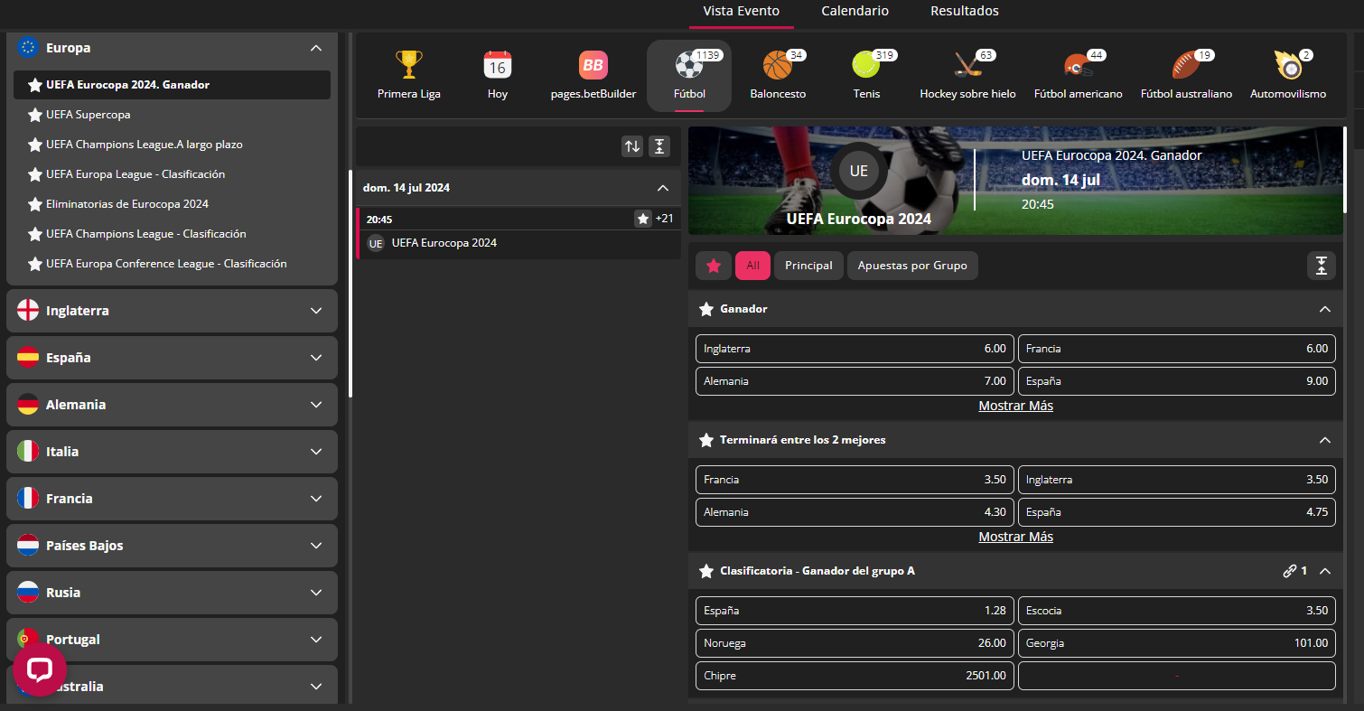This screenshot has height=711, width=1364.
Task: Collapse the Terminará entre los 2 mejores market
Action: 1324,440
